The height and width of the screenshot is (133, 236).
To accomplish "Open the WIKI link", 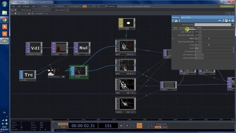I will tap(45, 6).
